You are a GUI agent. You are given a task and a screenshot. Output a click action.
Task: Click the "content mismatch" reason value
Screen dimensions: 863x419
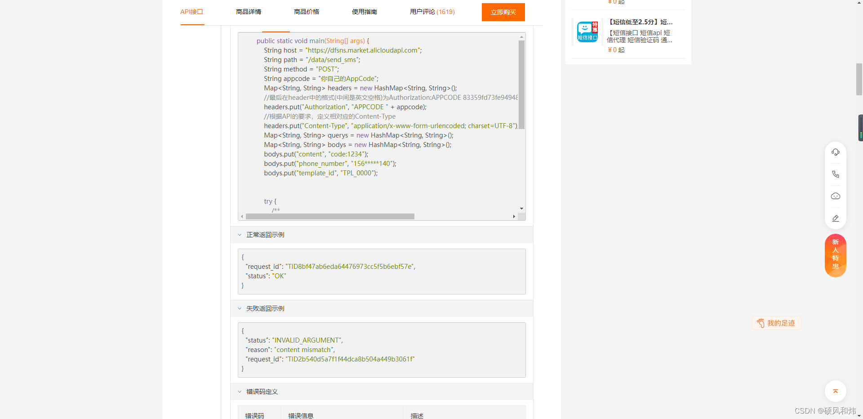pyautogui.click(x=303, y=350)
